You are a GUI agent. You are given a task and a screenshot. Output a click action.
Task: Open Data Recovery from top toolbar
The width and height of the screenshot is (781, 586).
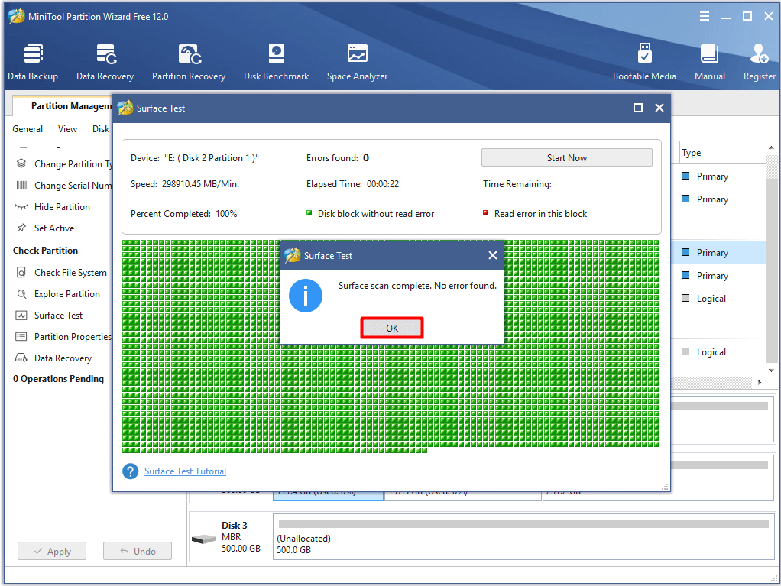[x=105, y=62]
